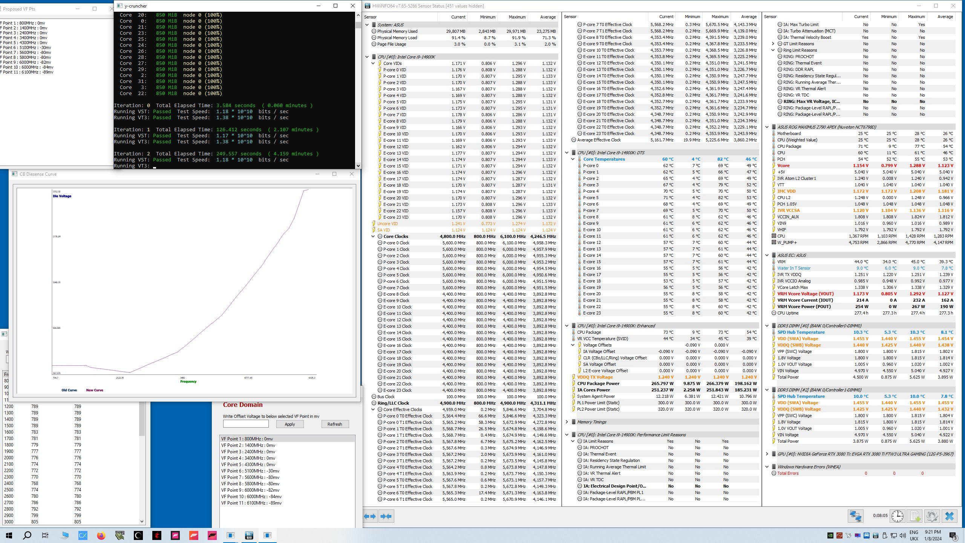The height and width of the screenshot is (543, 965).
Task: Click NVIDIA icon in system tray
Action: [830, 535]
